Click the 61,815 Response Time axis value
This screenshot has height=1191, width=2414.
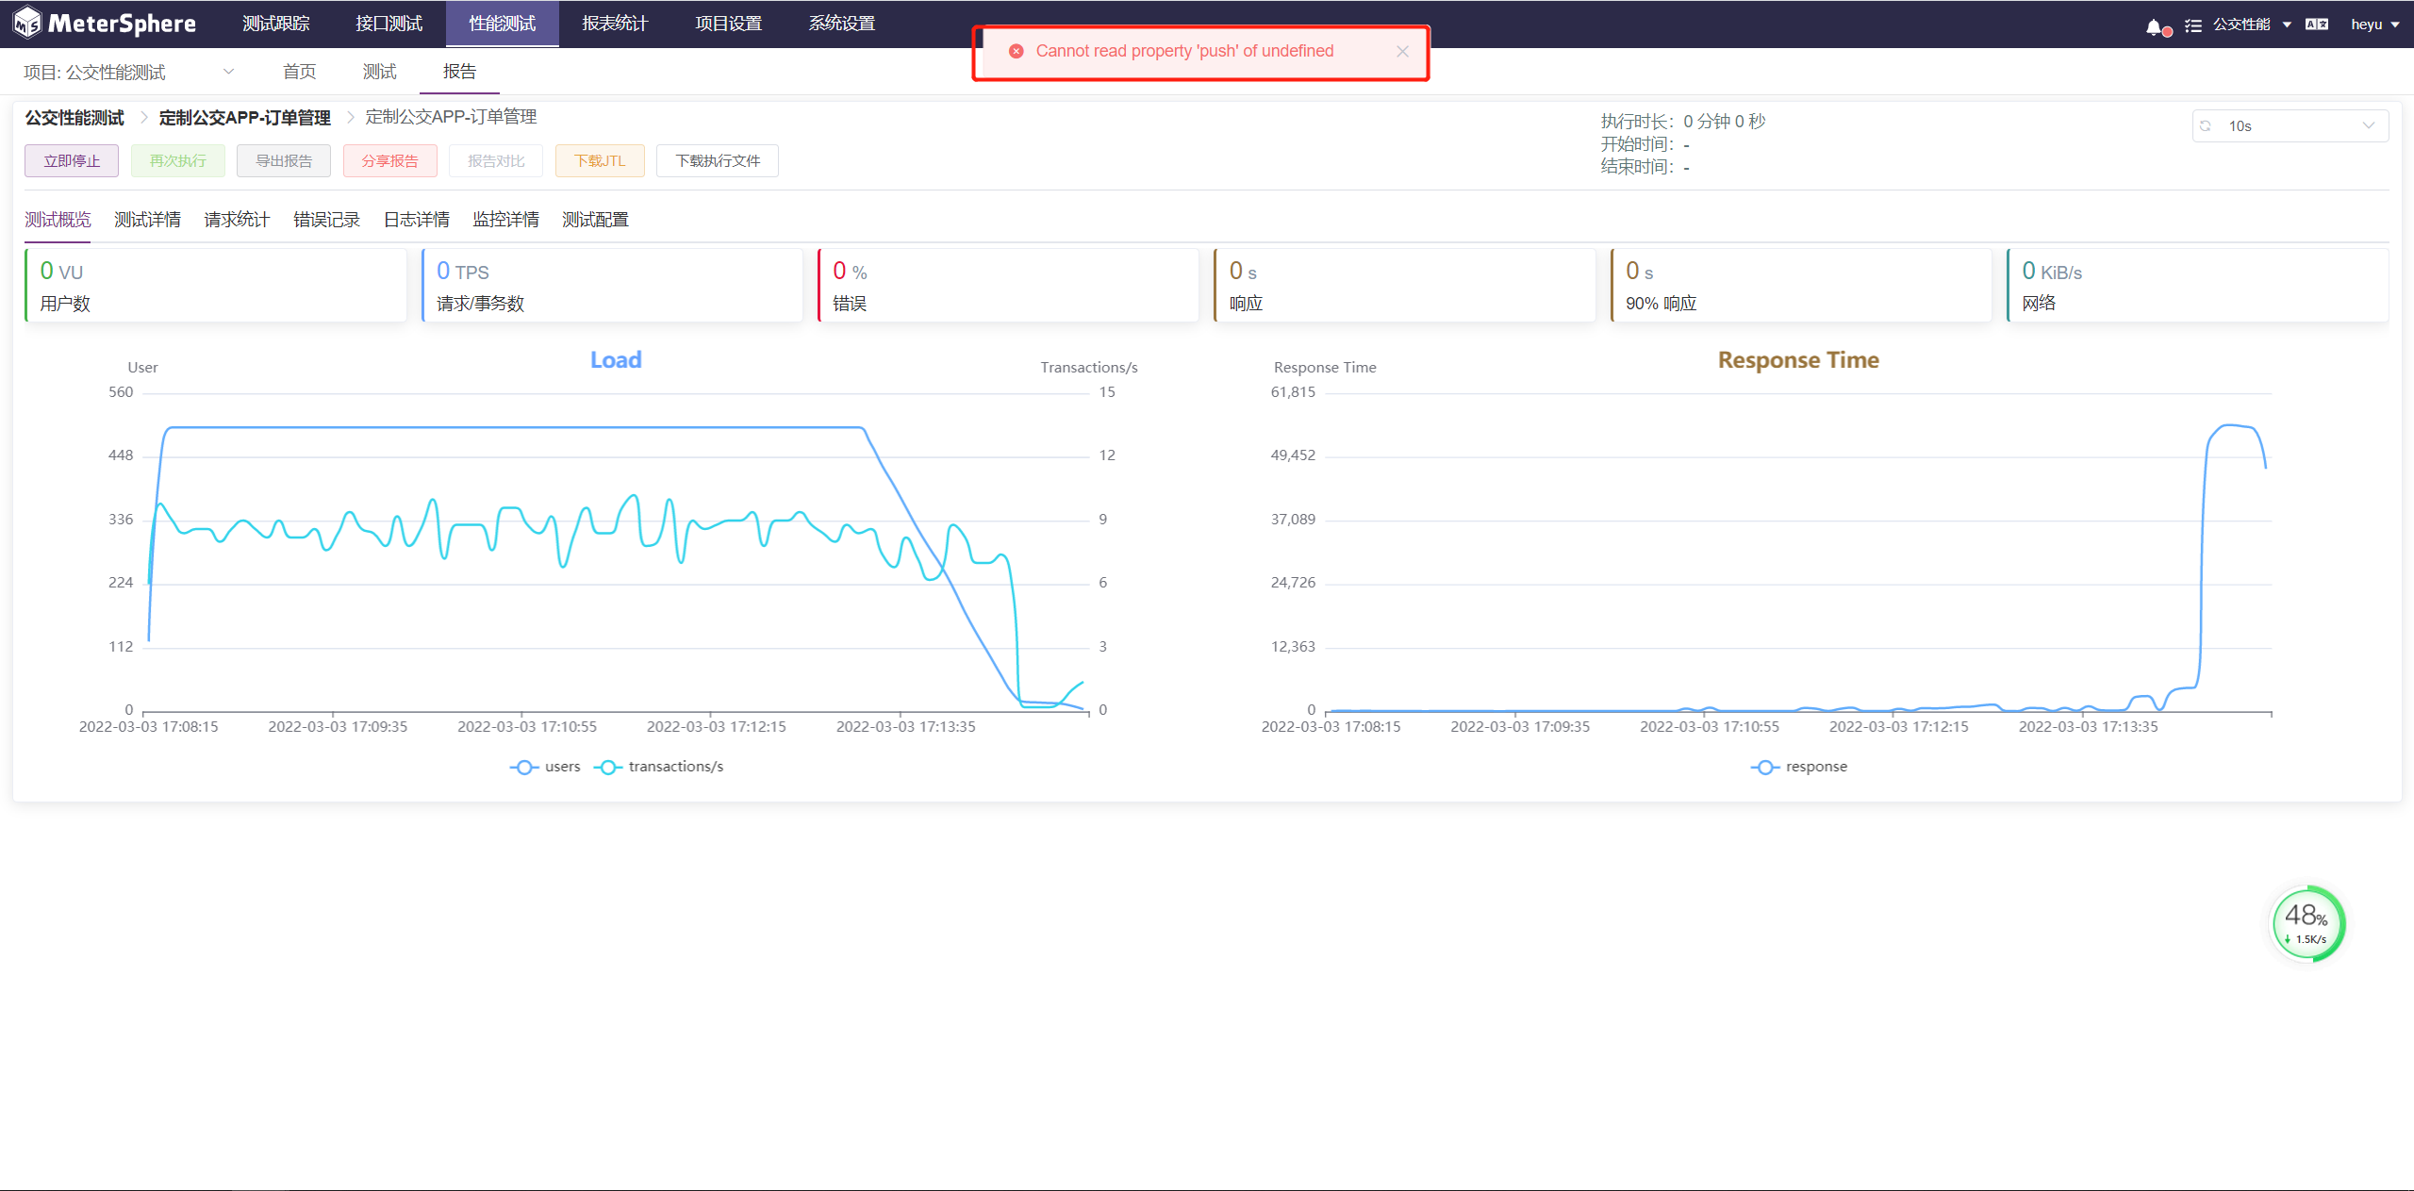coord(1293,392)
